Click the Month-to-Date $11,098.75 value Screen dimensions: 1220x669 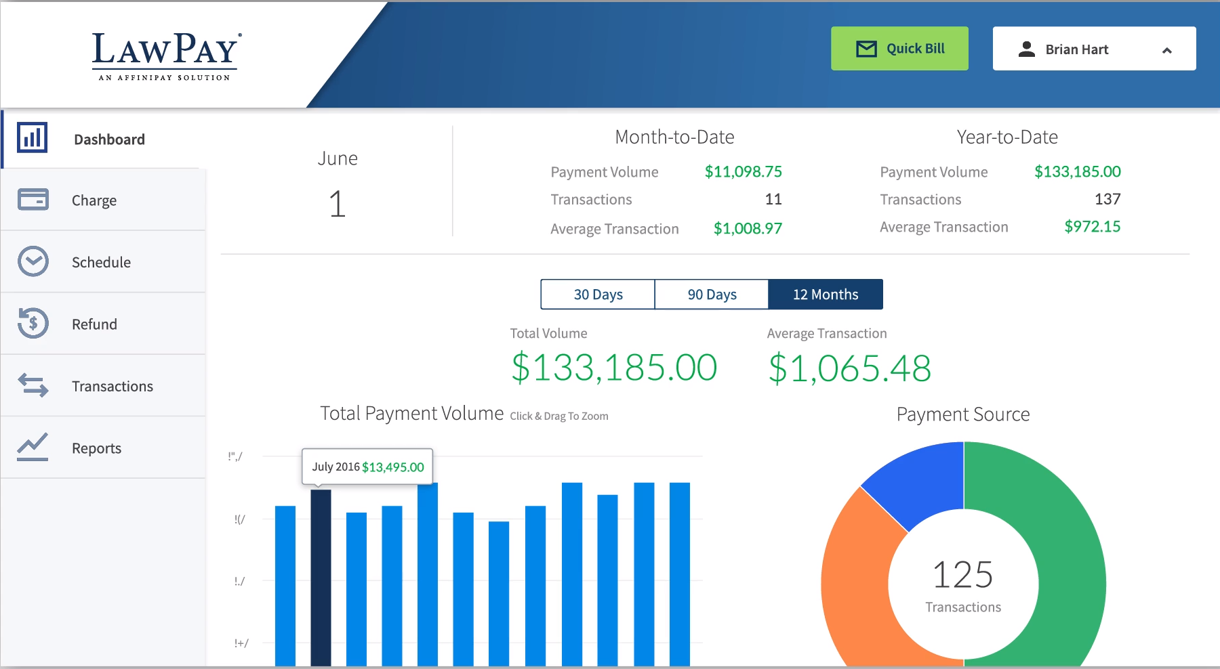tap(744, 172)
